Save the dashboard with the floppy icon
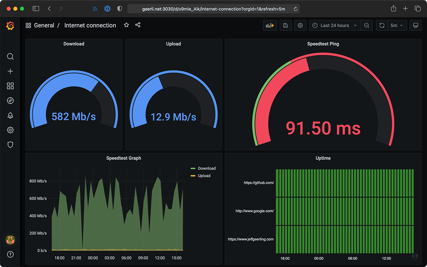This screenshot has width=427, height=267. coord(285,25)
